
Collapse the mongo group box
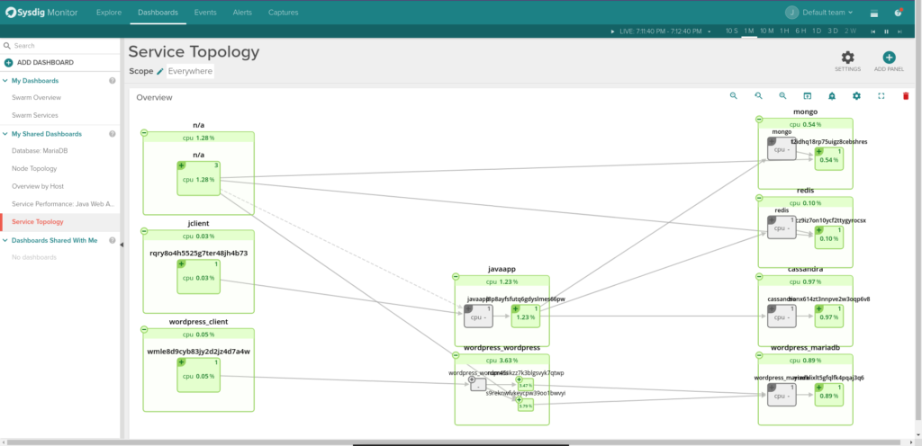click(759, 120)
